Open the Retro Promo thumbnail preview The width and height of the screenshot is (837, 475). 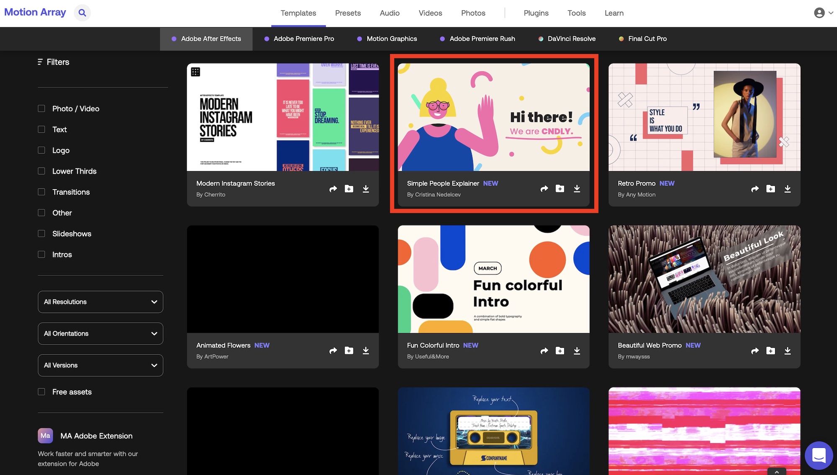pyautogui.click(x=704, y=117)
